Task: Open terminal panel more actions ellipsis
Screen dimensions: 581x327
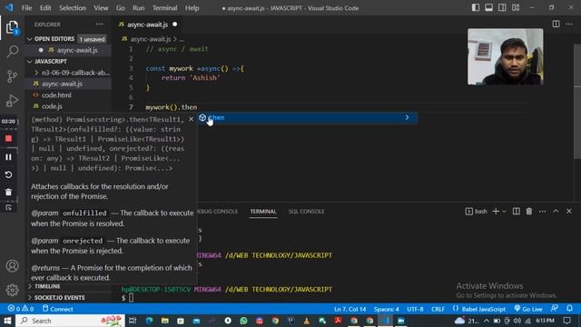Action: click(x=543, y=212)
